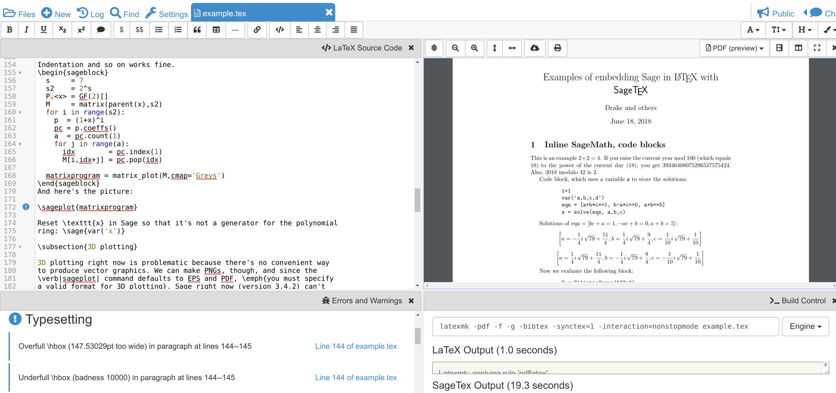This screenshot has width=836, height=393.
Task: Center align text
Action: tap(317, 30)
